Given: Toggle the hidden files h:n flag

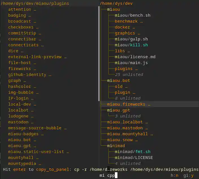Looking at the screenshot, I should click(174, 175).
